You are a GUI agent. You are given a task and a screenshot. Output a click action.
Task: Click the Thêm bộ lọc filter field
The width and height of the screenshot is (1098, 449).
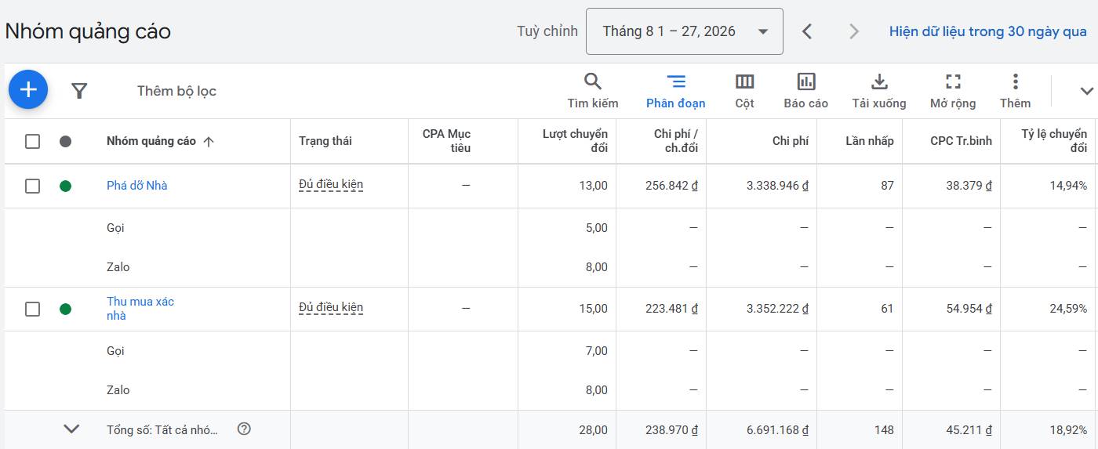click(176, 91)
